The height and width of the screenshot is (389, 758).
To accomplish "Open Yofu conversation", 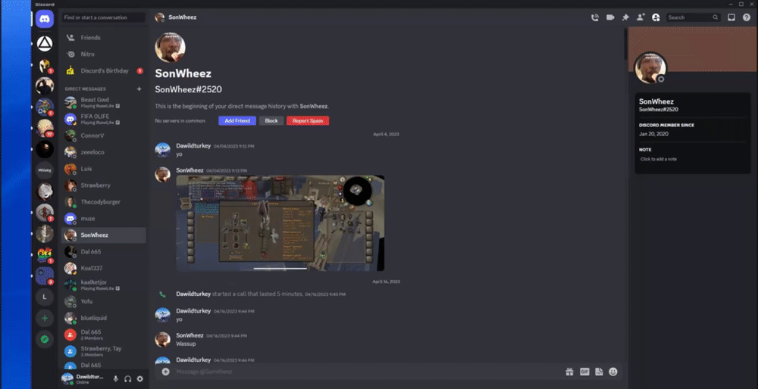I will point(104,302).
